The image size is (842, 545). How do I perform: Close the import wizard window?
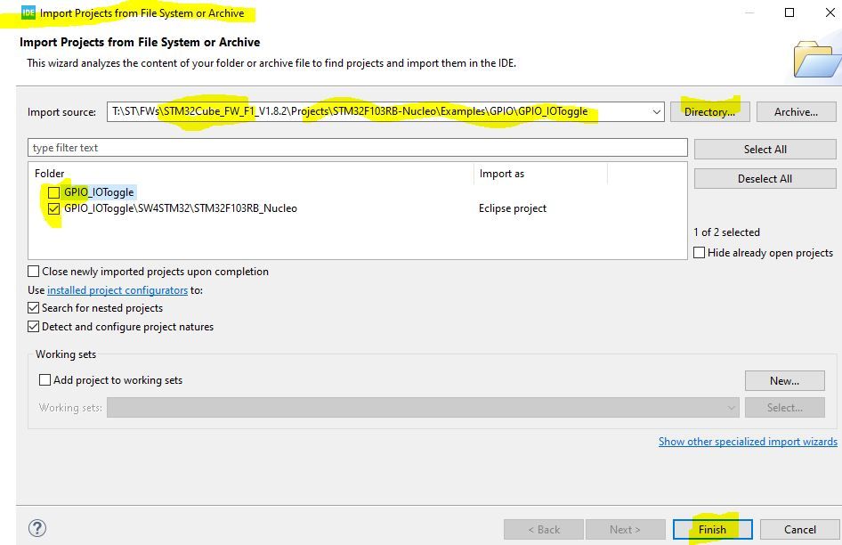[x=830, y=12]
